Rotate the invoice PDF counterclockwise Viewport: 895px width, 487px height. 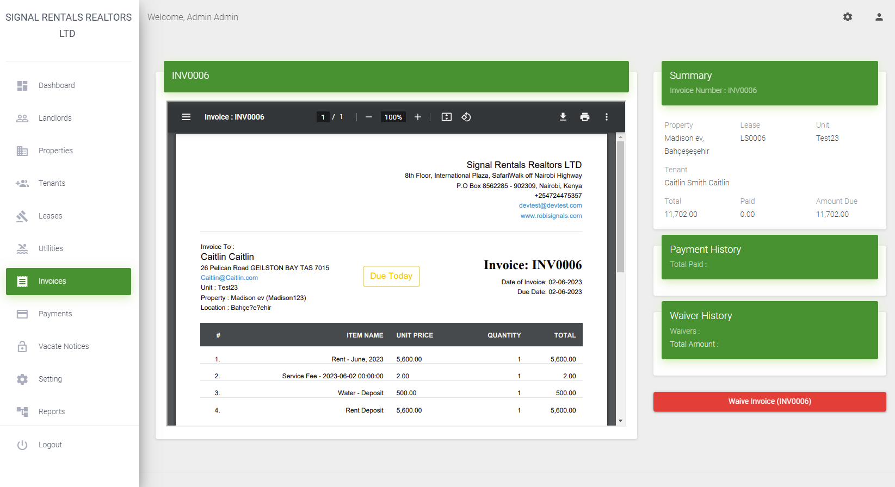pos(466,117)
